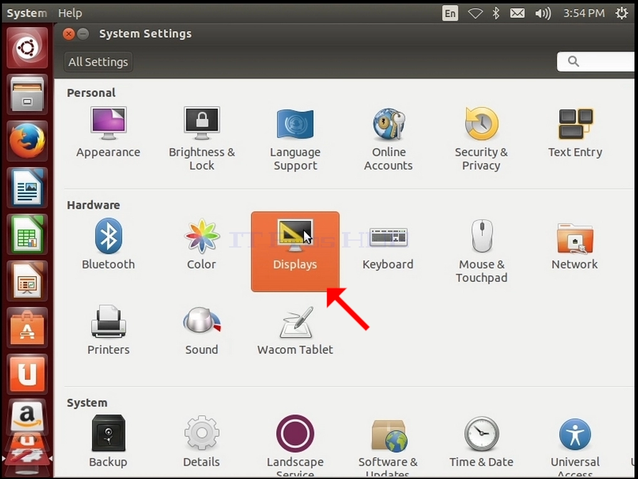Image resolution: width=638 pixels, height=479 pixels.
Task: Launch LibreOffice Calc from launcher
Action: [x=27, y=235]
